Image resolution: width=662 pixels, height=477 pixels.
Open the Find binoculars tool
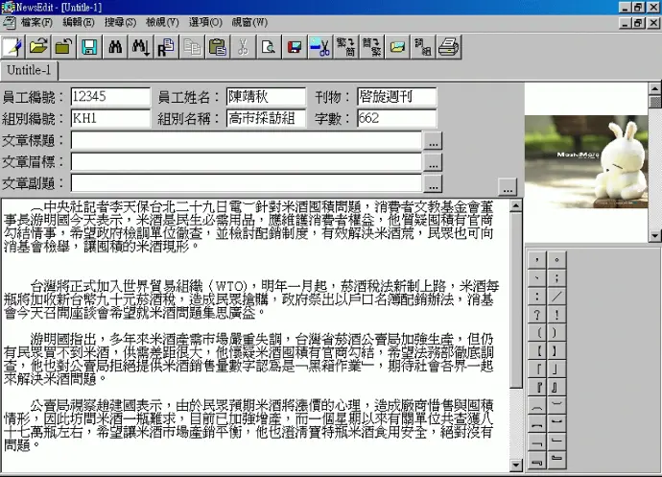(115, 45)
